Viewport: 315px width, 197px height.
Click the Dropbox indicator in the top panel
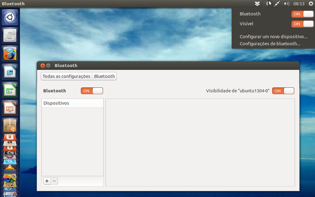click(257, 4)
